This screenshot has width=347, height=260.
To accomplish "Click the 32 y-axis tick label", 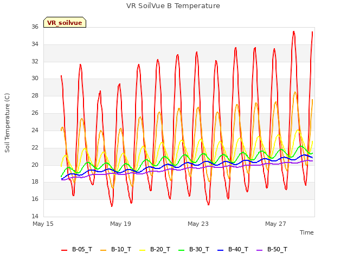I will pos(35,61).
